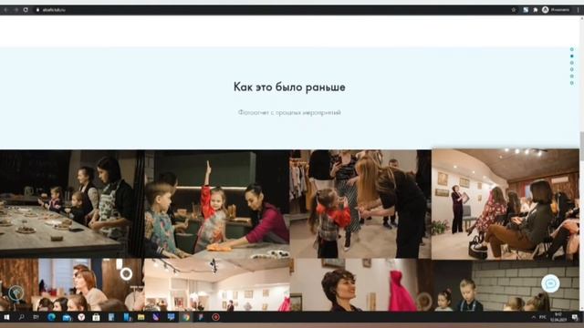
Task: Open the chat widget bubble
Action: click(550, 283)
